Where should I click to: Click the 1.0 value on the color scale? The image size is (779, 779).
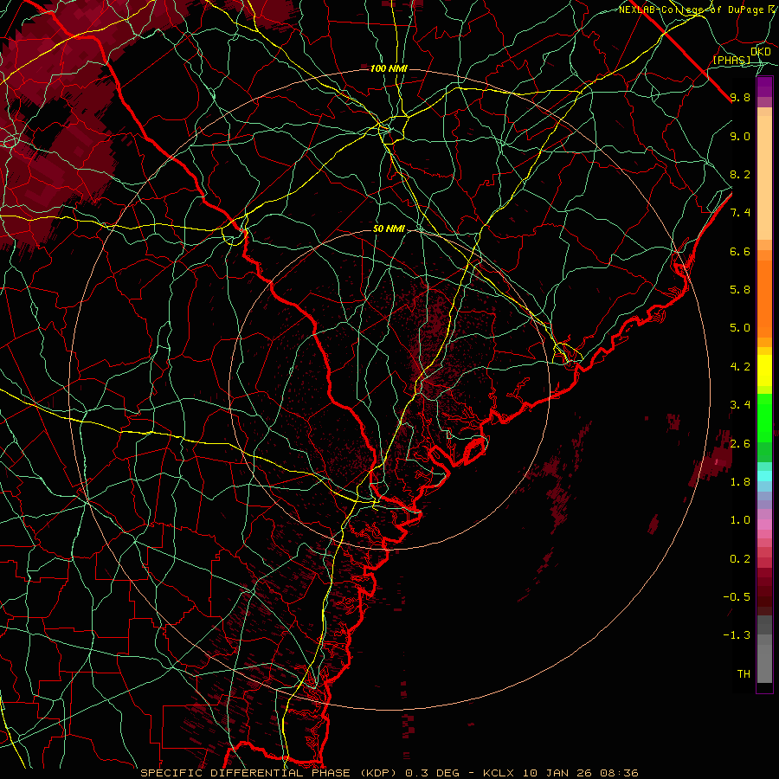[x=740, y=520]
